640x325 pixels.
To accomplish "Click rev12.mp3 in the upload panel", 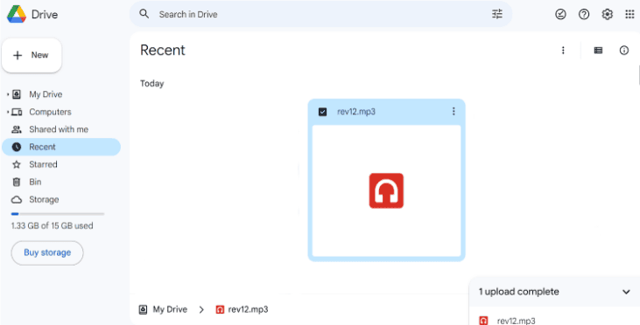I will (516, 321).
